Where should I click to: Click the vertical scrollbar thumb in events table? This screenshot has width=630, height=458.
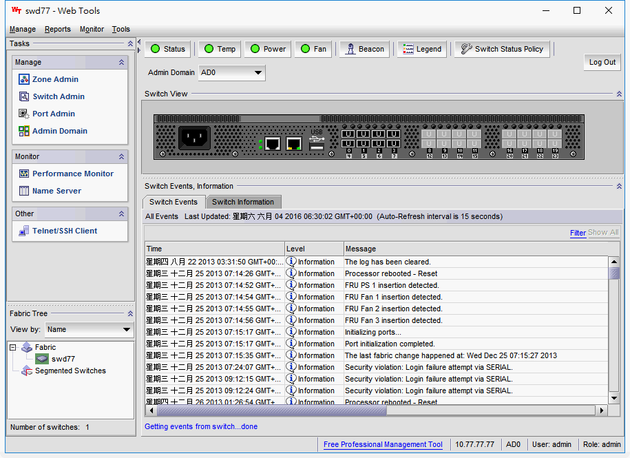point(614,273)
